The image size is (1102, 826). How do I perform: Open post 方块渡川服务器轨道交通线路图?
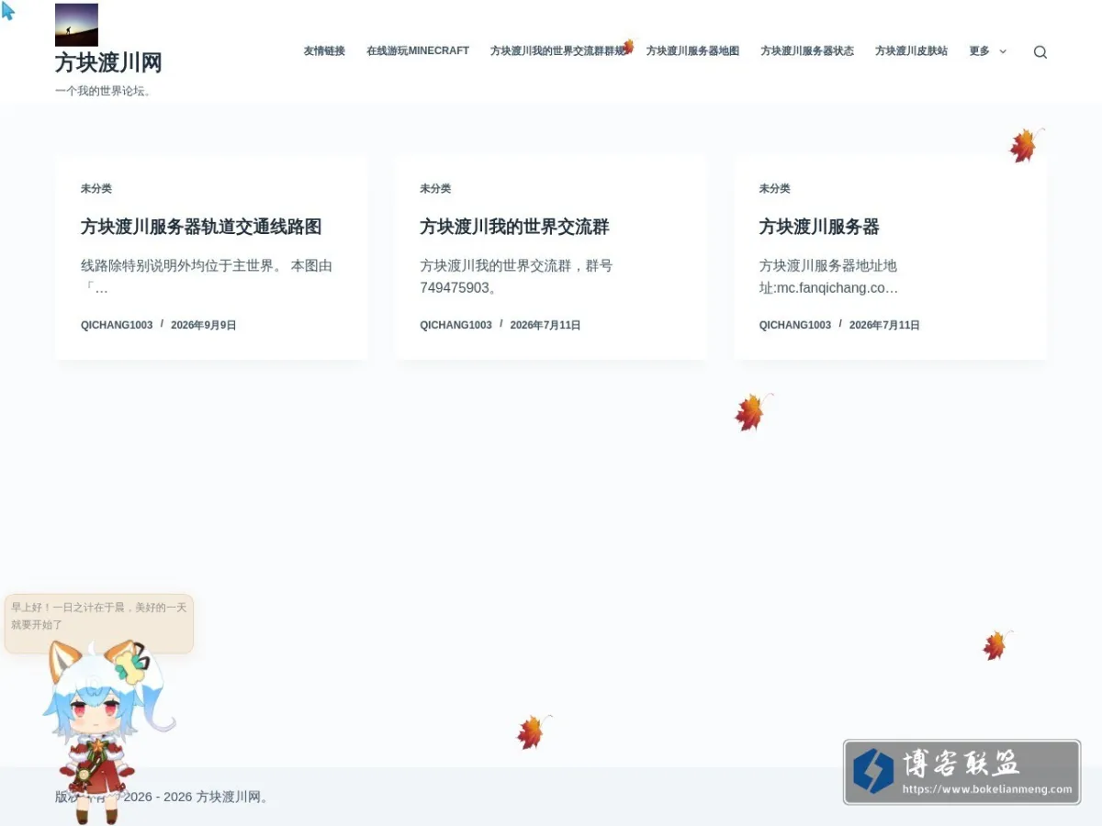pyautogui.click(x=201, y=227)
